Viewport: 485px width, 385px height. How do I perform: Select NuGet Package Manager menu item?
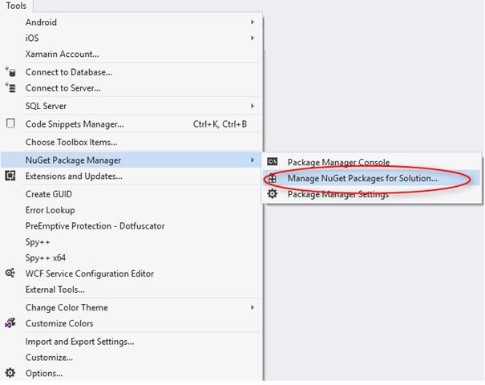click(131, 160)
